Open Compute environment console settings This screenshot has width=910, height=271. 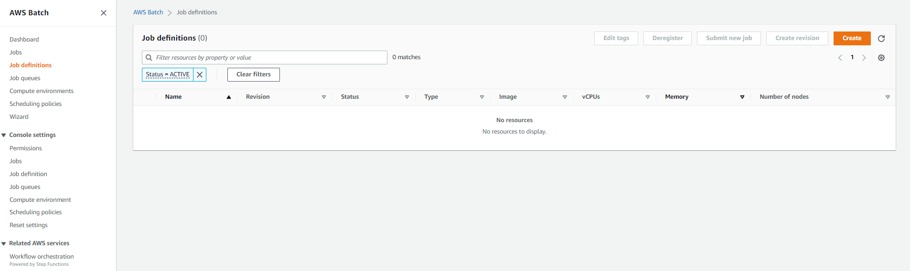tap(40, 200)
